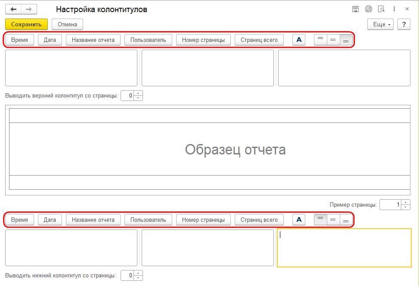Click the yellow Сохранить button
The height and width of the screenshot is (286, 419).
(x=26, y=24)
